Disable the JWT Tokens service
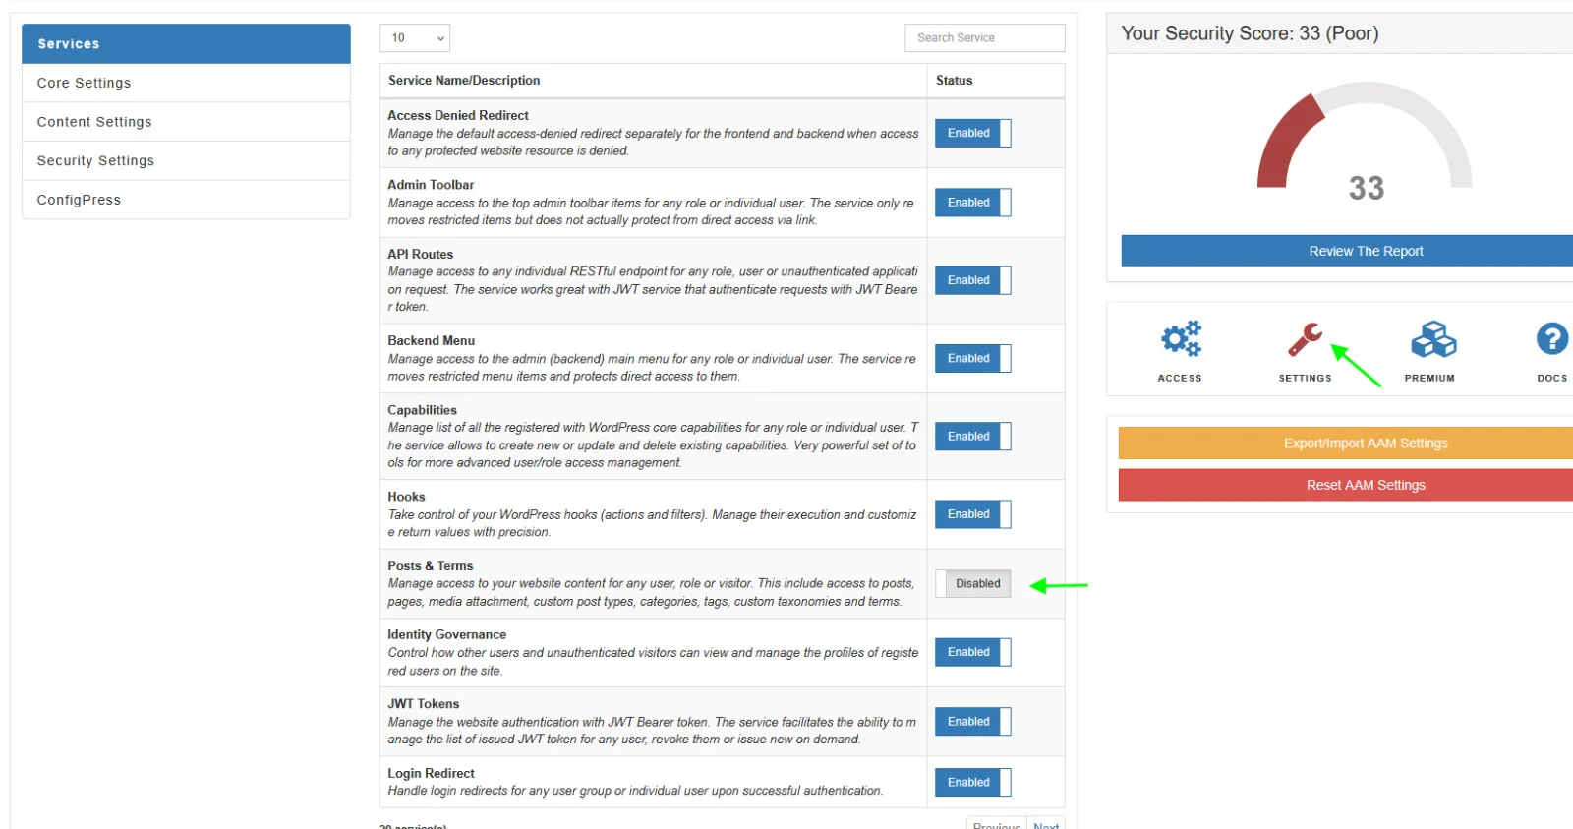Image resolution: width=1573 pixels, height=829 pixels. [970, 721]
